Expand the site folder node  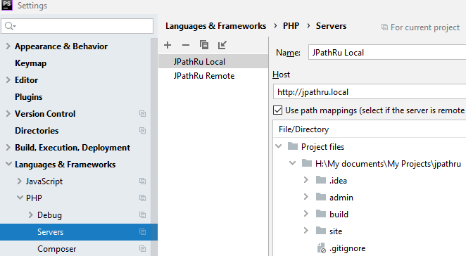point(306,231)
